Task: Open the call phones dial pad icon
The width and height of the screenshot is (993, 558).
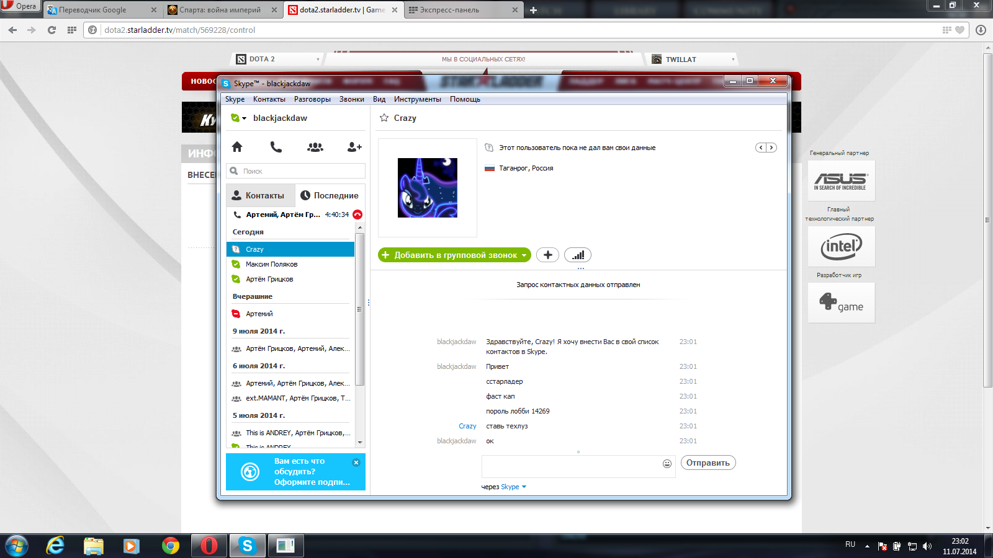Action: click(x=276, y=147)
